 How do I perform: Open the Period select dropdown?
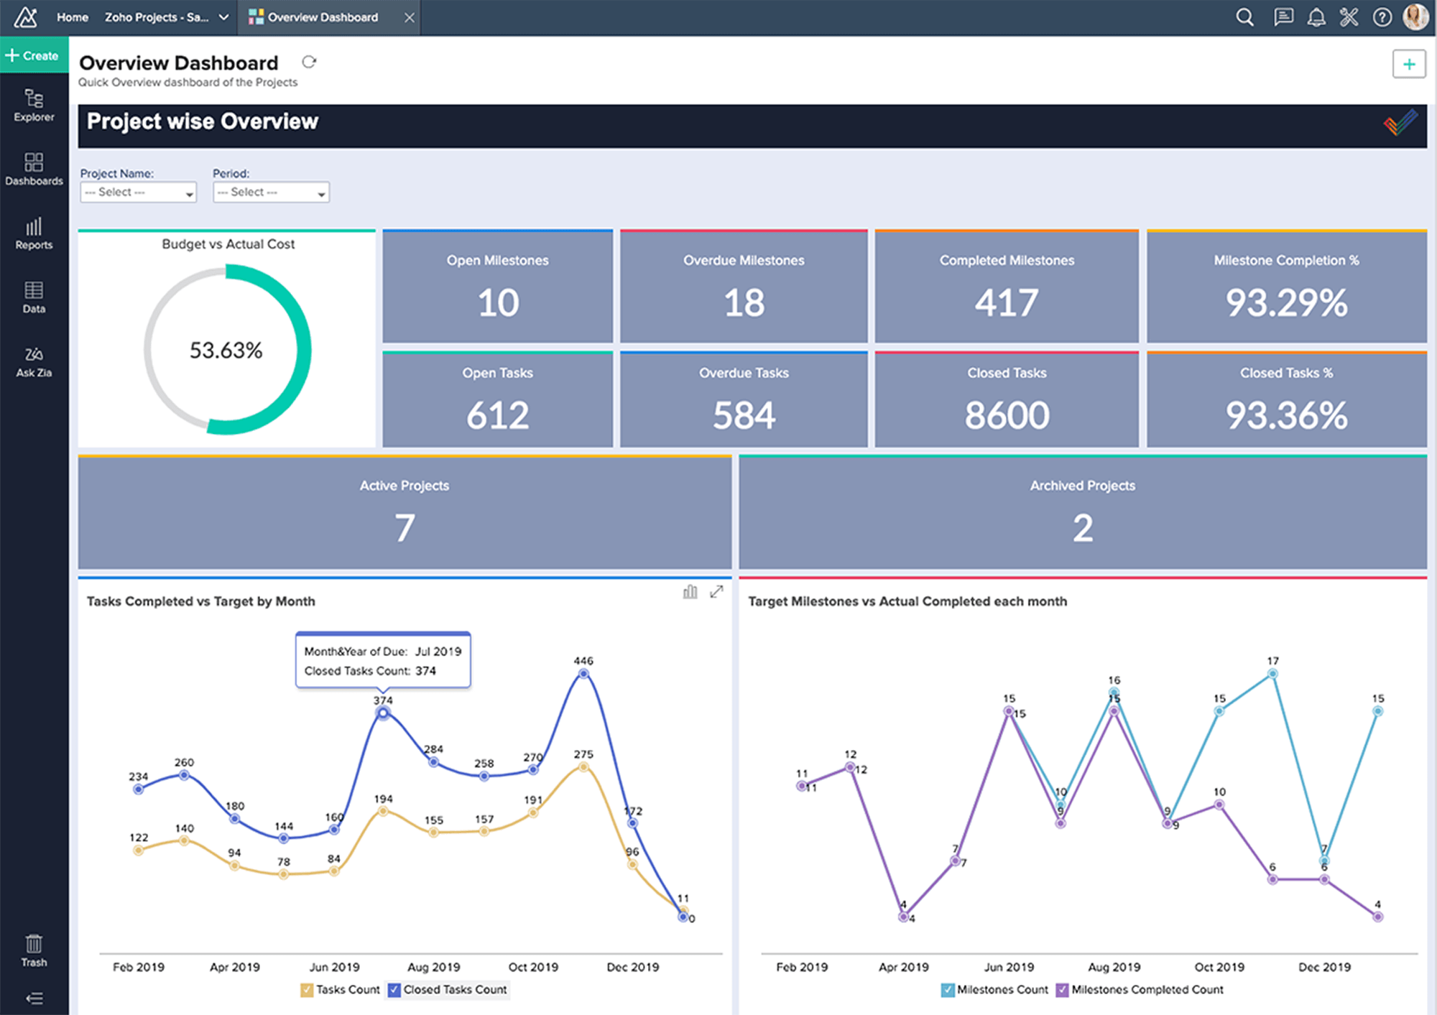point(271,193)
